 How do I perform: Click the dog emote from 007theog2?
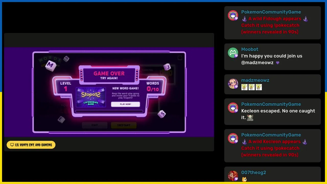[244, 179]
